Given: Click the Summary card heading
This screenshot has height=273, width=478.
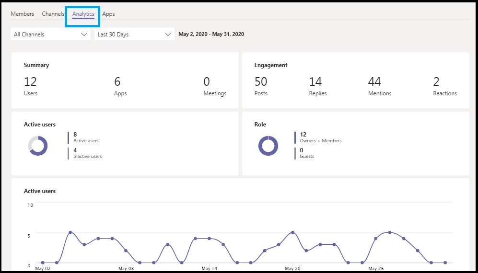Looking at the screenshot, I should pos(36,65).
